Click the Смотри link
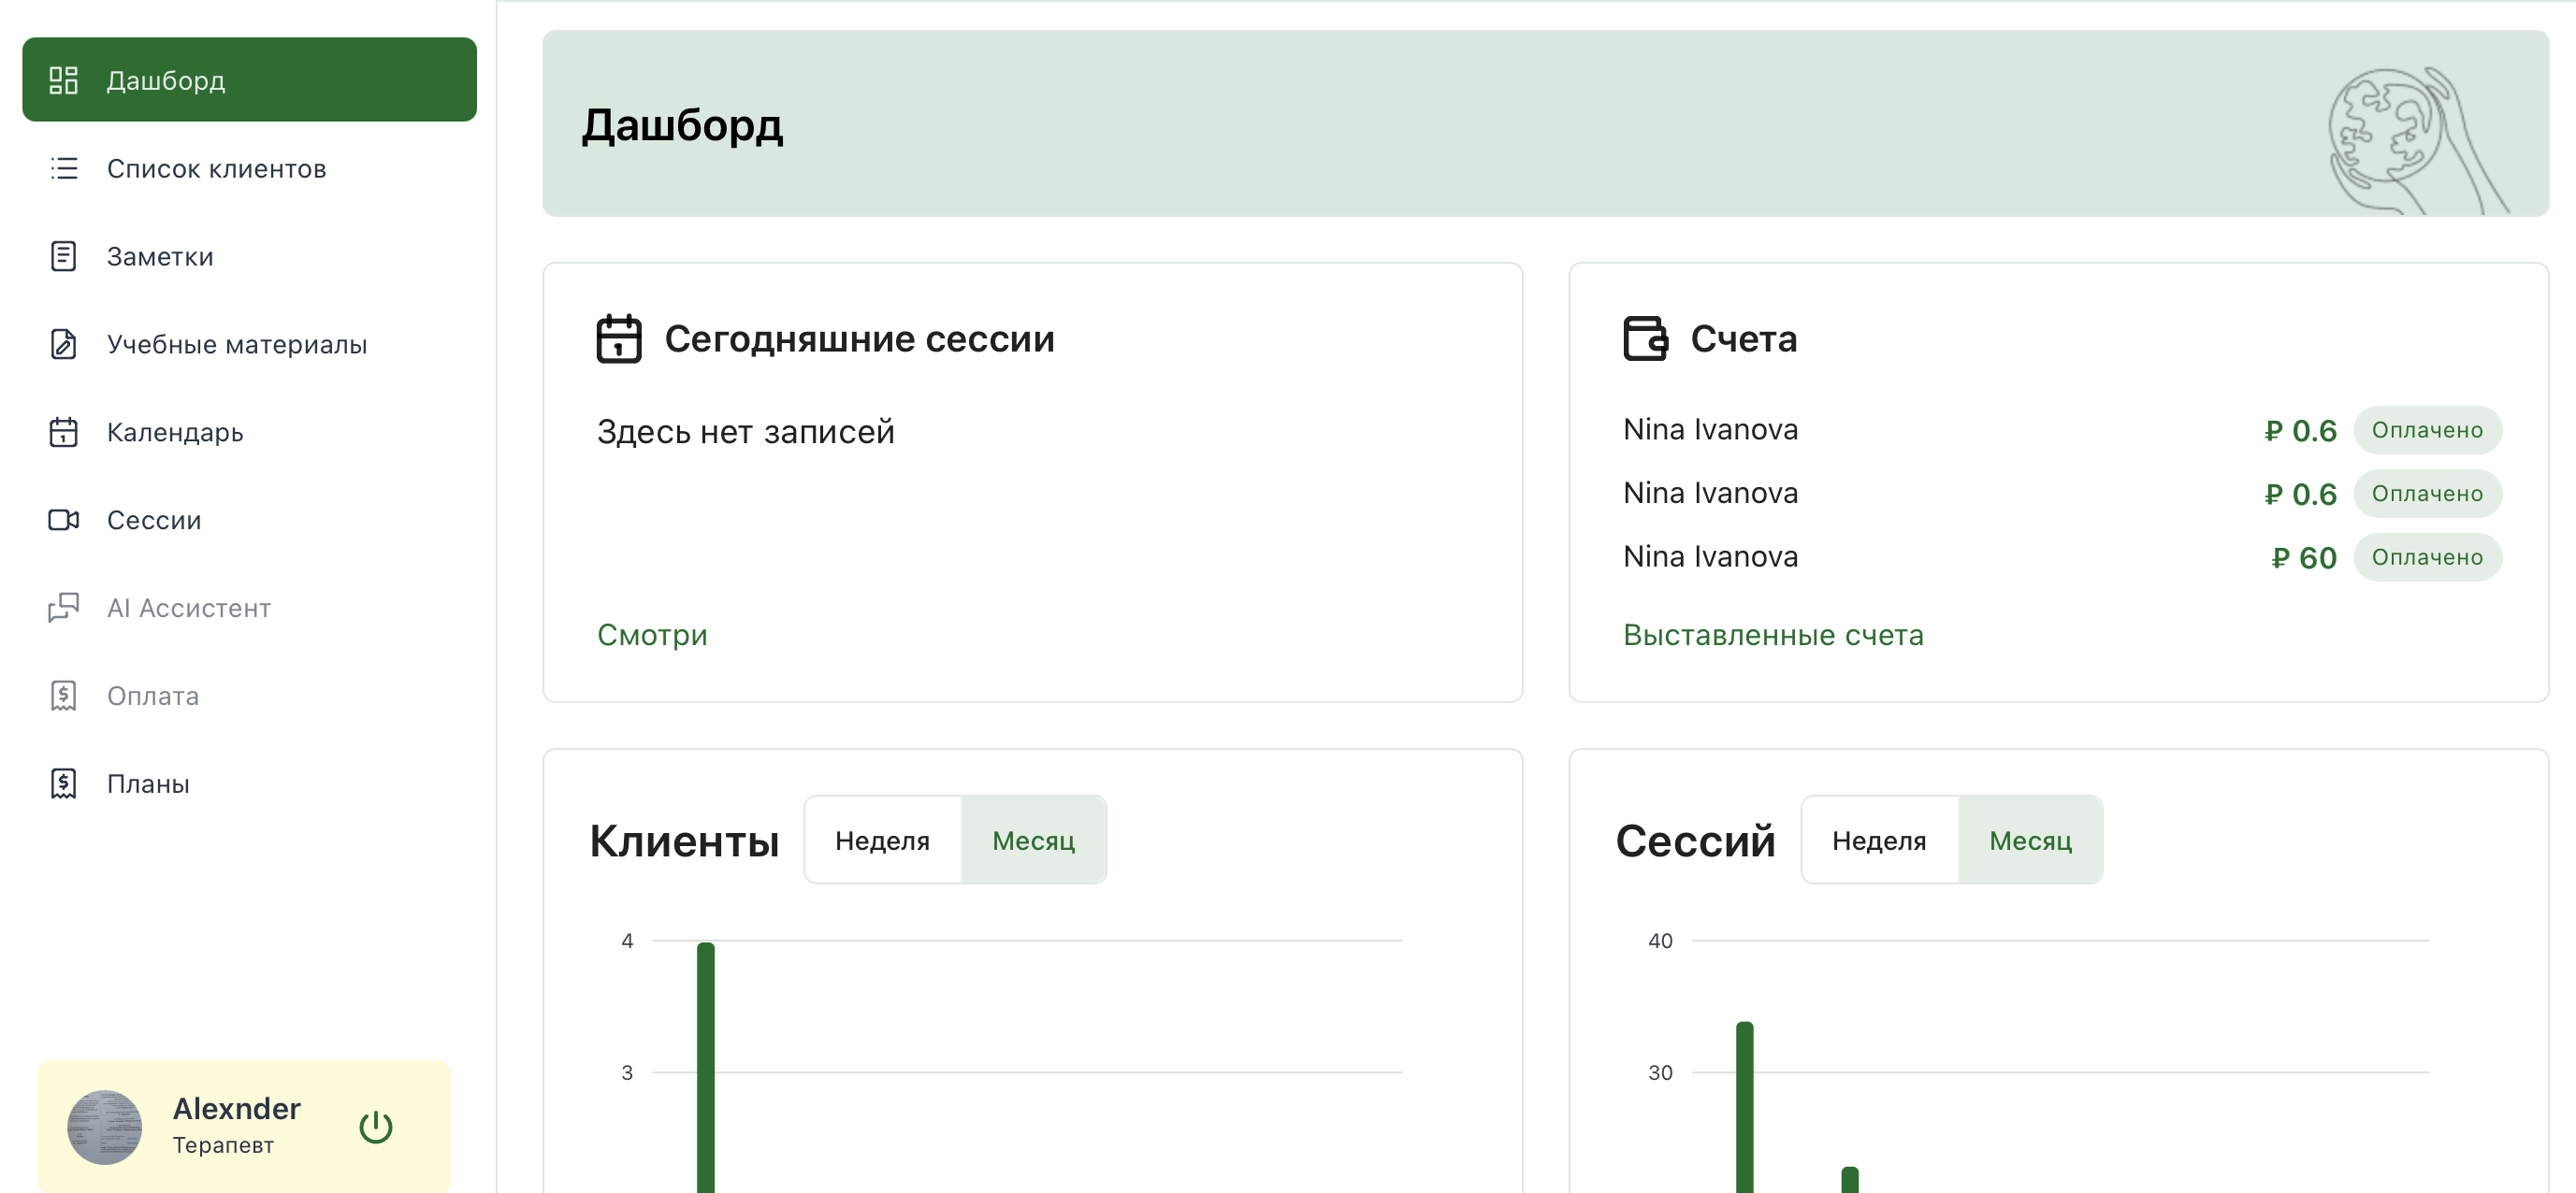The height and width of the screenshot is (1193, 2576). click(652, 635)
